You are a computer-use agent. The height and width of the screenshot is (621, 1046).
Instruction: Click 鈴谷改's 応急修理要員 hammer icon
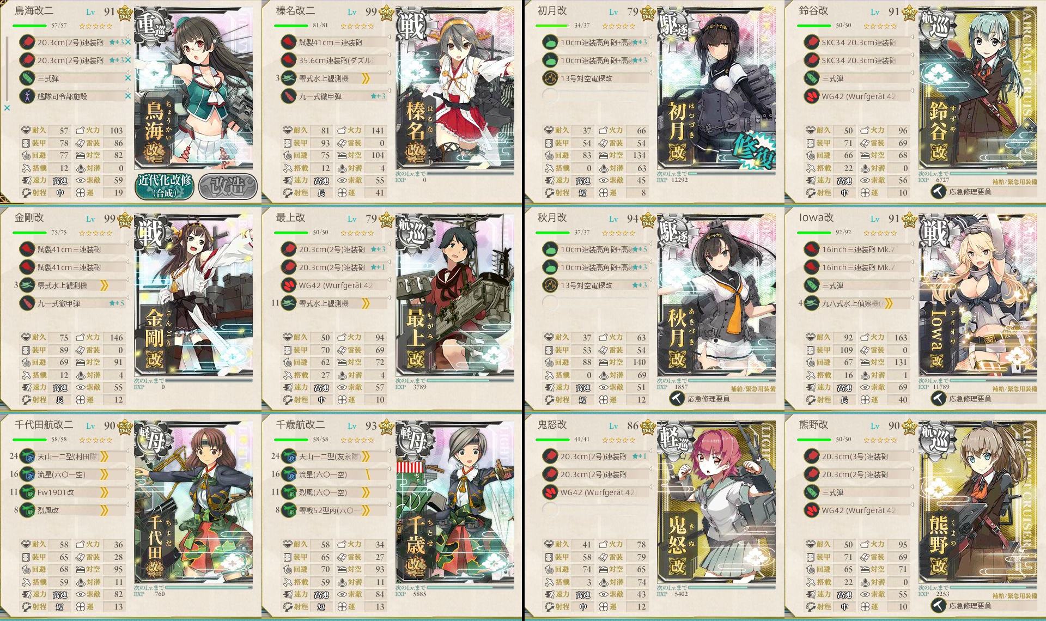tap(938, 192)
